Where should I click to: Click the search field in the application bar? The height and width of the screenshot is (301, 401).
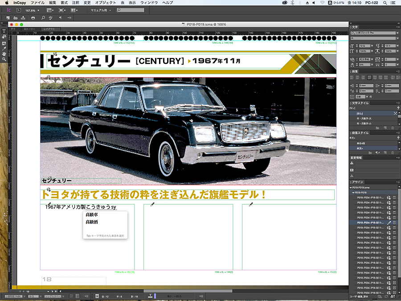click(x=131, y=10)
